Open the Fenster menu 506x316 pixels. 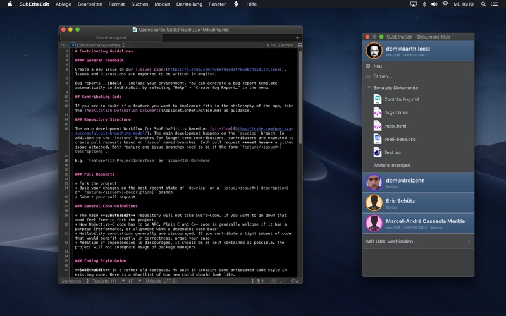point(217,4)
